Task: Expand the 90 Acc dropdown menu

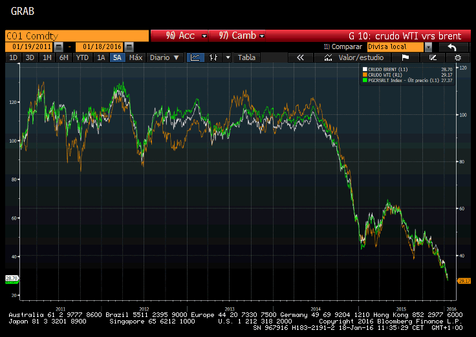Action: (204, 36)
